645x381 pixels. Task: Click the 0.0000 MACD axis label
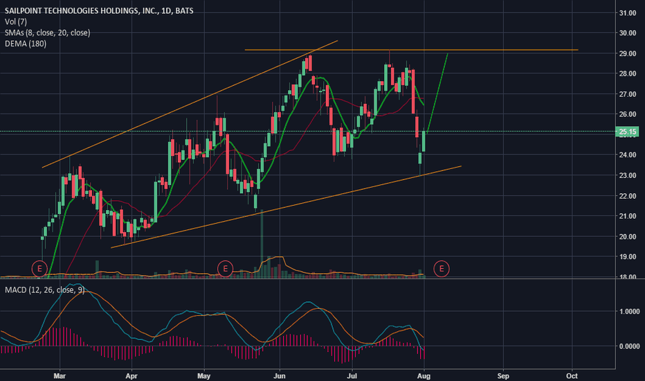(x=629, y=346)
